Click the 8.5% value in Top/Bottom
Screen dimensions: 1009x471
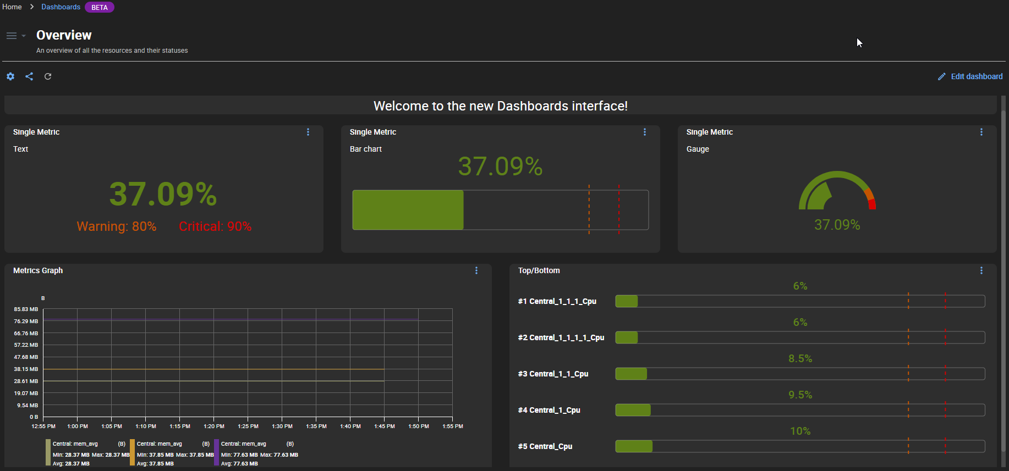[800, 359]
